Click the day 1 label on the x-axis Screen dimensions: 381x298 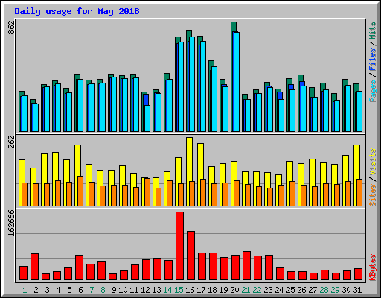(x=25, y=290)
